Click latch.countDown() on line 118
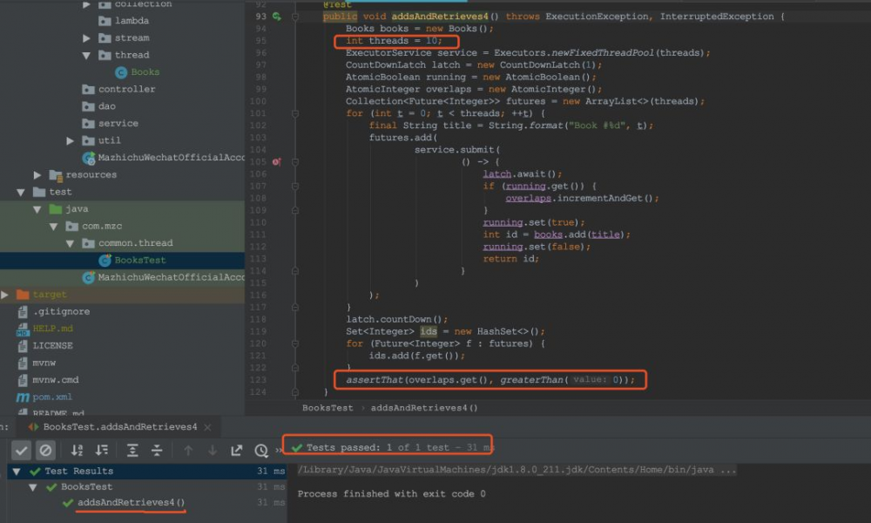This screenshot has width=871, height=523. pos(396,320)
